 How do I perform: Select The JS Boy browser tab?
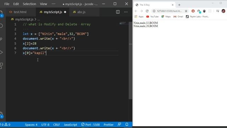[154, 5]
